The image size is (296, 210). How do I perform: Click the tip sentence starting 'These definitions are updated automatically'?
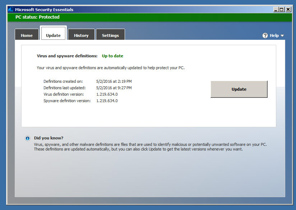click(x=138, y=149)
